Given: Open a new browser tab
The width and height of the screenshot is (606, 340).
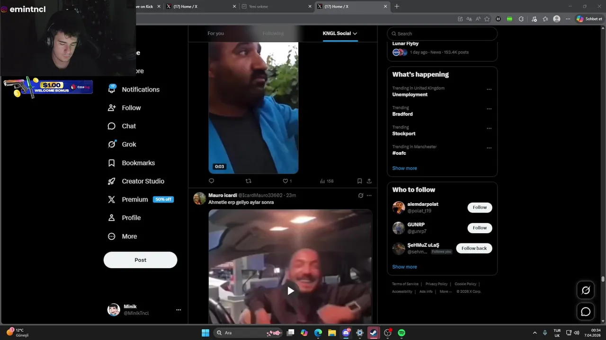Looking at the screenshot, I should click(397, 7).
